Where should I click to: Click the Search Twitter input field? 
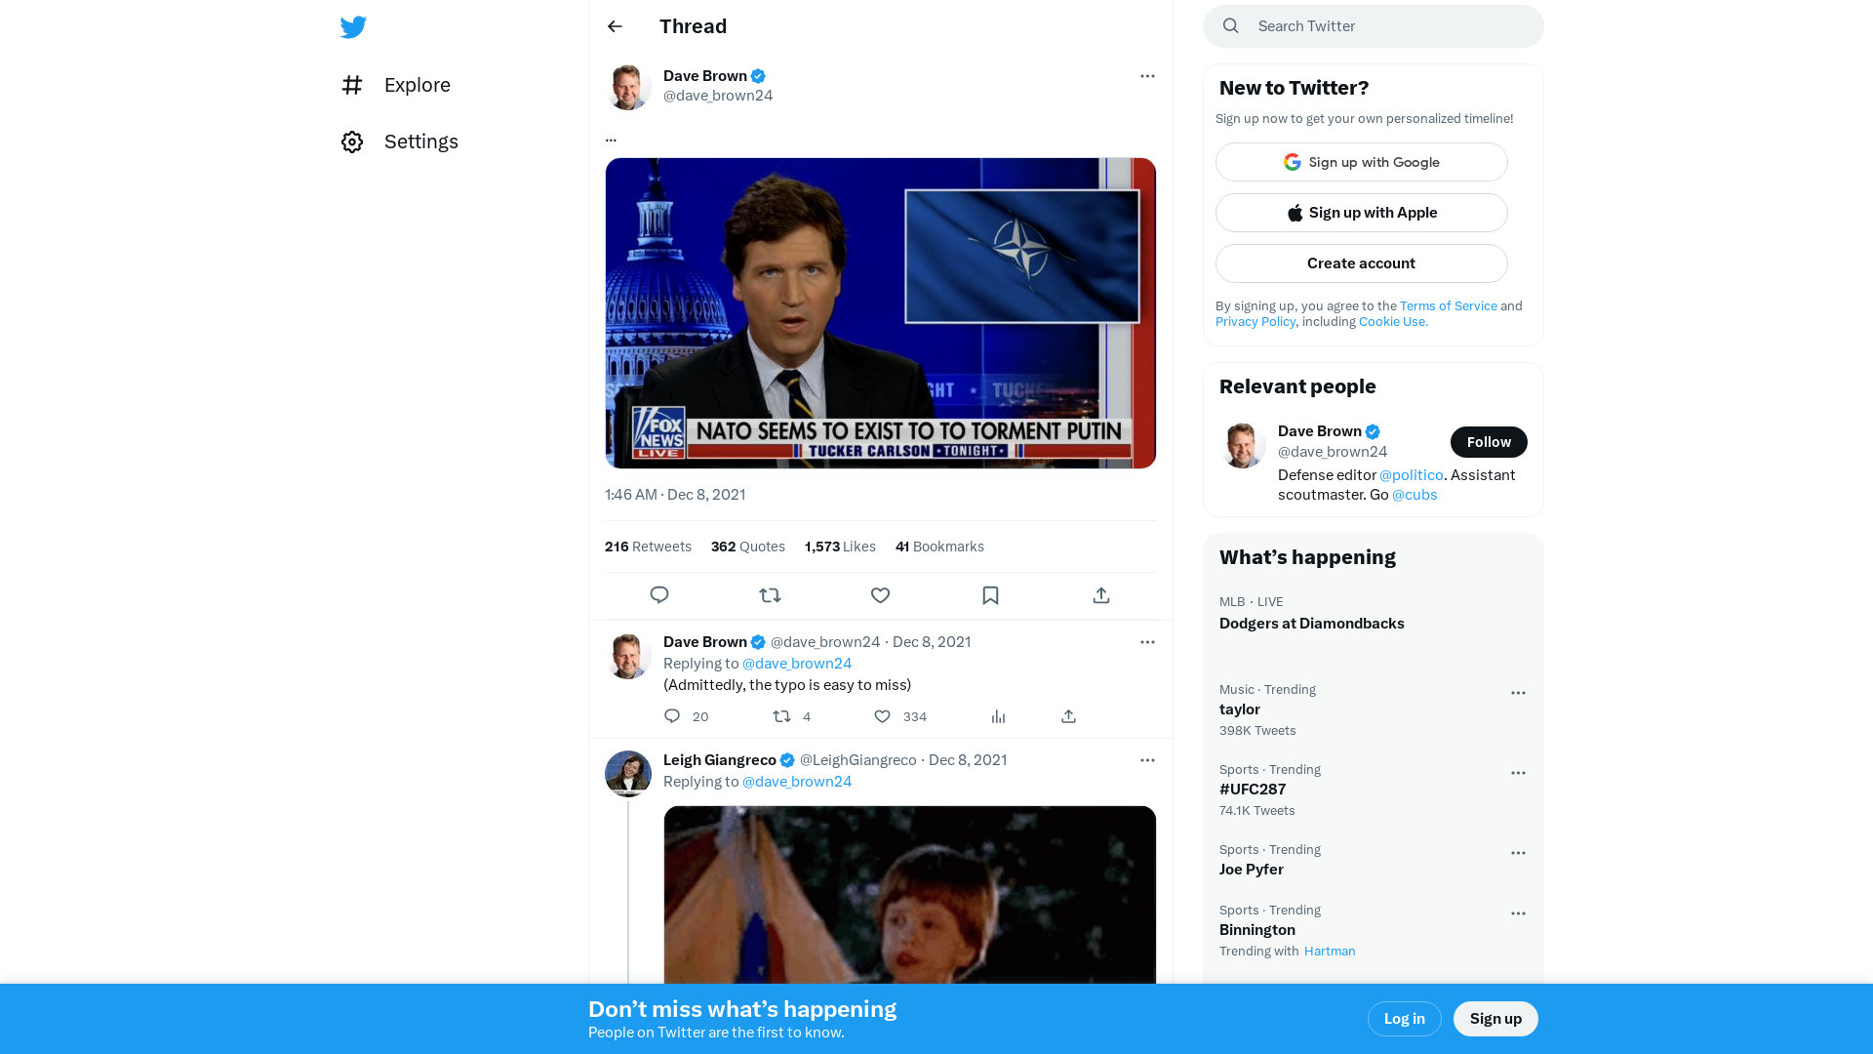[x=1373, y=26]
